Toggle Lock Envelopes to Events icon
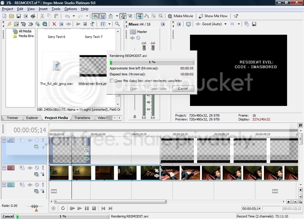Screen dimensions: 304x219 click(123, 16)
